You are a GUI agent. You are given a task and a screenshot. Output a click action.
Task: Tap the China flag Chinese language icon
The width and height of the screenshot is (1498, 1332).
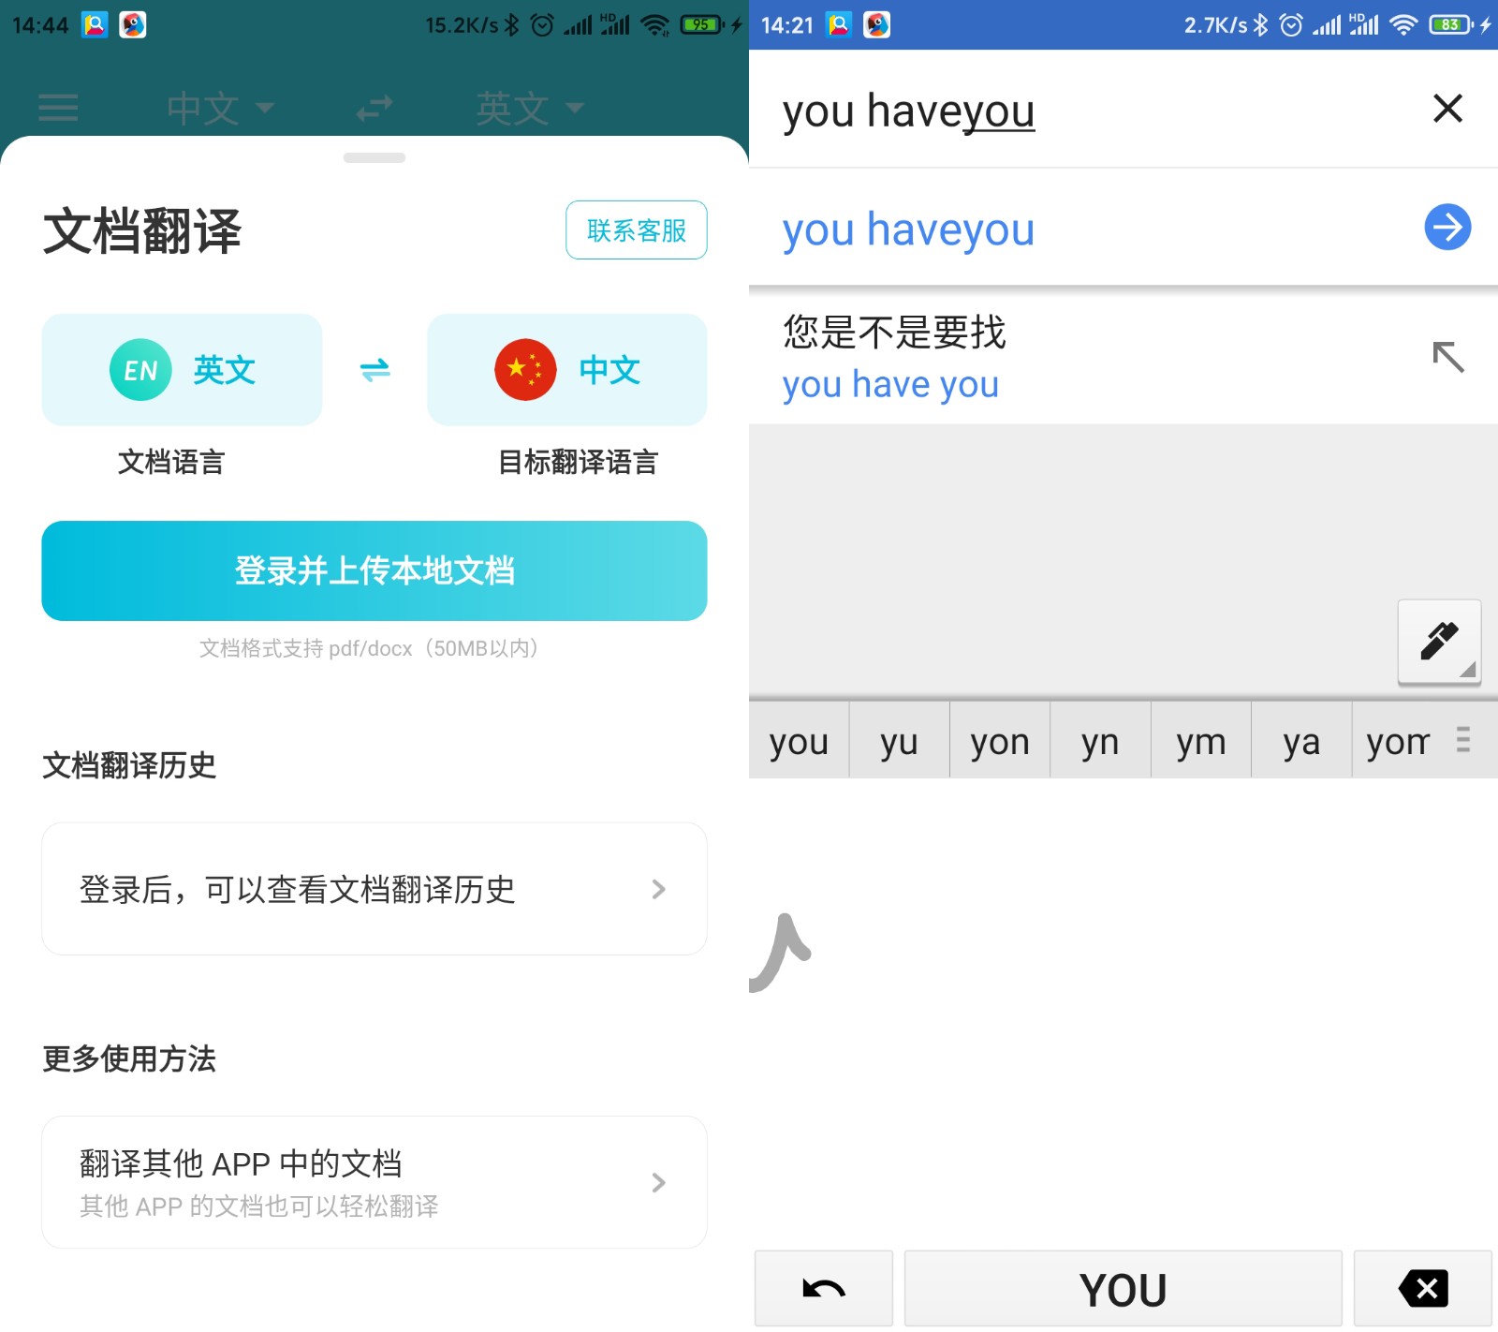525,369
